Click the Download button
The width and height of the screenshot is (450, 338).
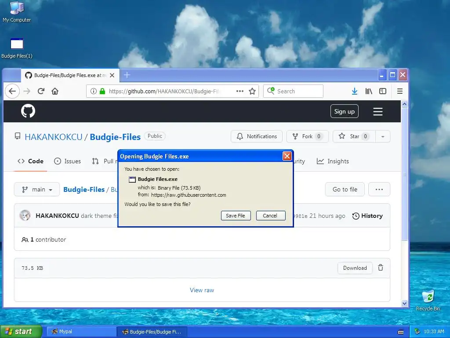click(x=355, y=268)
